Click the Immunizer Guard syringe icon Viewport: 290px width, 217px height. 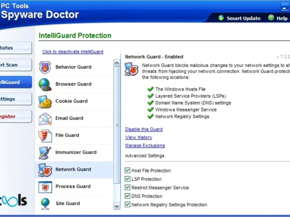tap(45, 153)
